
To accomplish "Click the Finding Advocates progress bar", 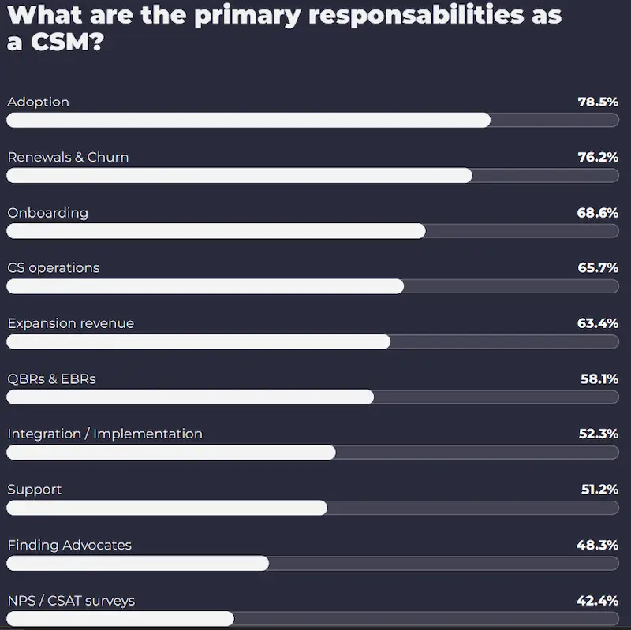I will pos(312,563).
